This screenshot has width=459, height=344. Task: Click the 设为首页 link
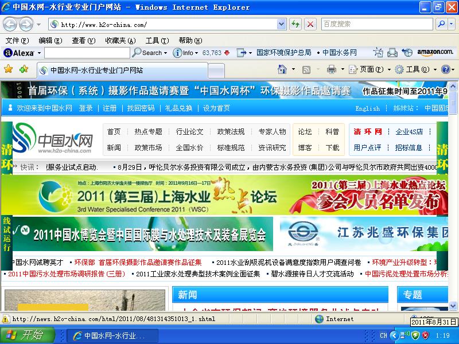click(x=217, y=108)
